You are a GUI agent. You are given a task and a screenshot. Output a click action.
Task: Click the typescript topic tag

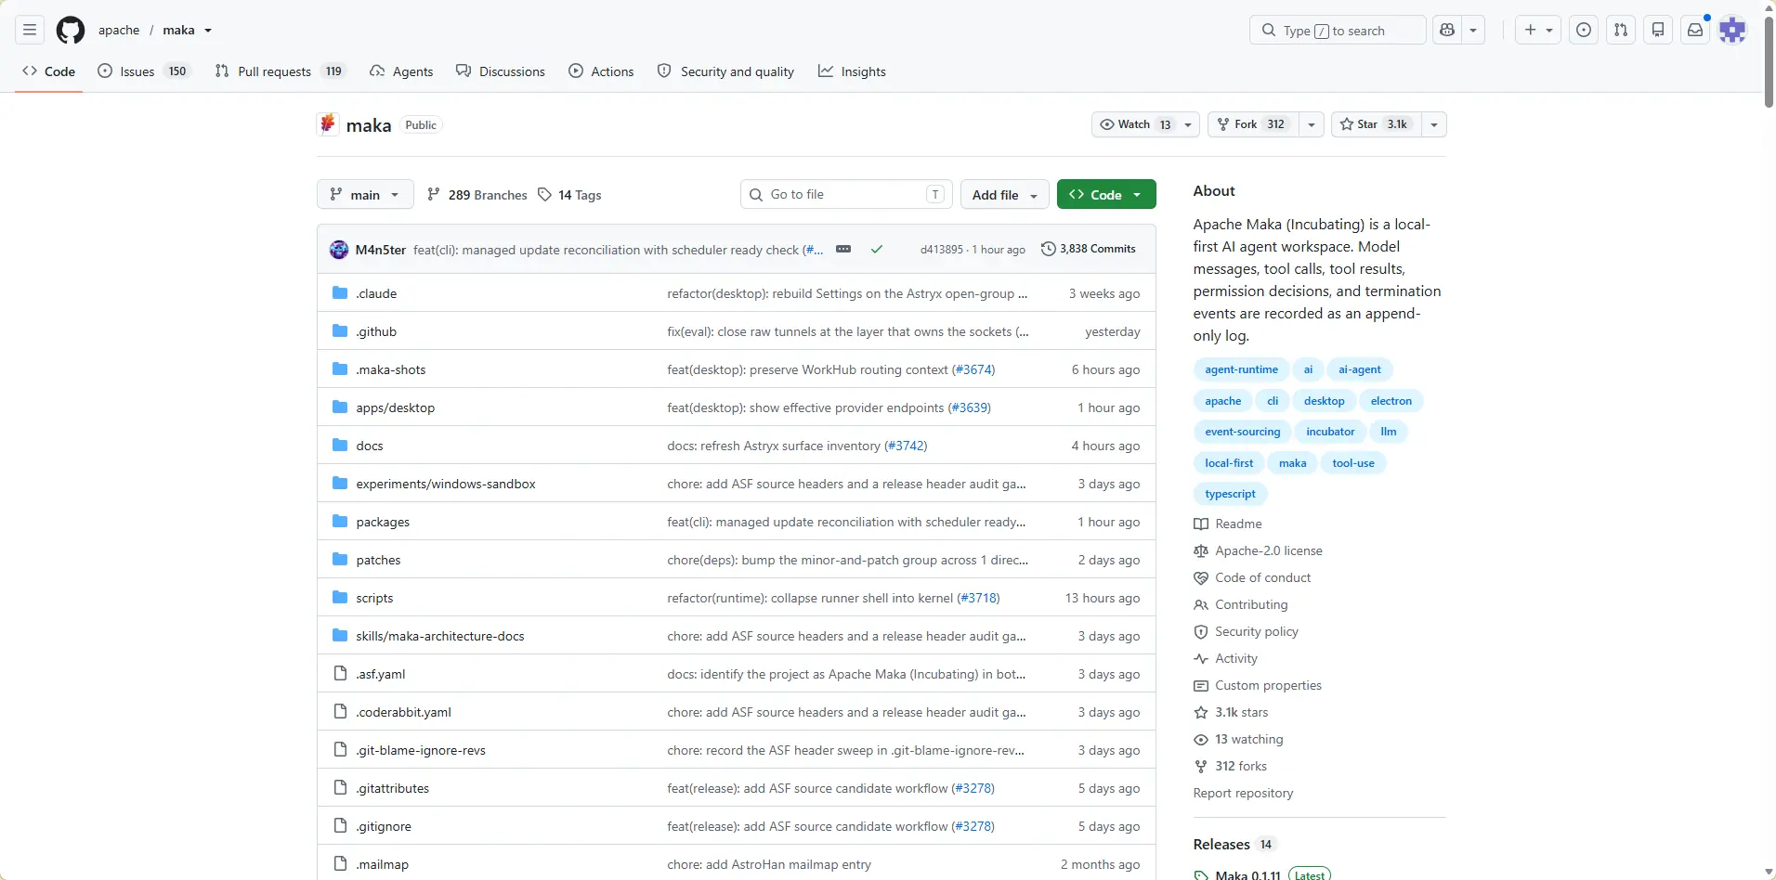click(1230, 494)
